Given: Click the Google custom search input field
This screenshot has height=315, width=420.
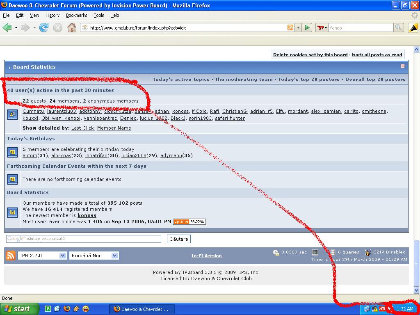Looking at the screenshot, I should 84,239.
